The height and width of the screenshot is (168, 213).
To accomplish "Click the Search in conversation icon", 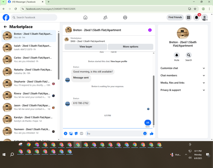I will (x=189, y=55).
